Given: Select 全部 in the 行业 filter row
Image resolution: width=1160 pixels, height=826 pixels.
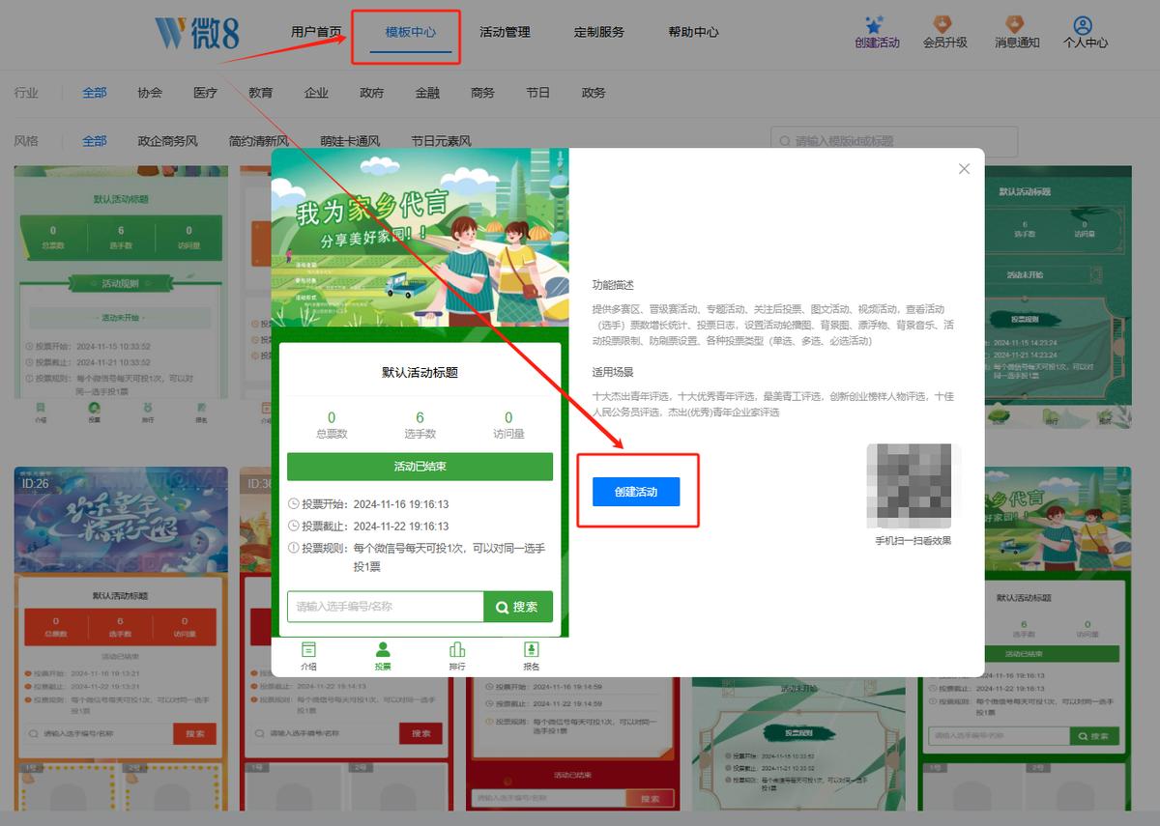Looking at the screenshot, I should tap(95, 93).
